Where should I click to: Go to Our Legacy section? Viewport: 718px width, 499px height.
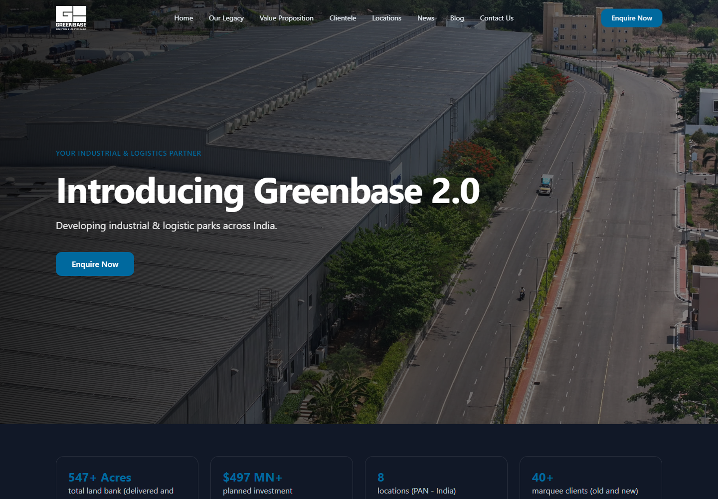(x=226, y=18)
